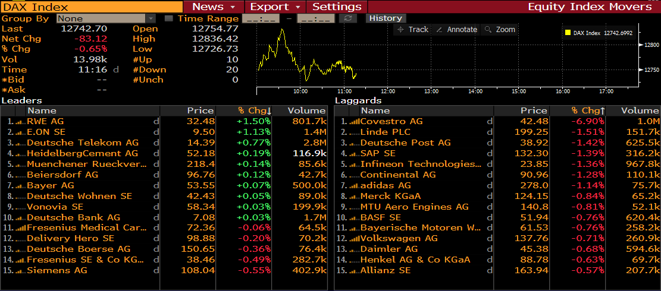The width and height of the screenshot is (661, 291).
Task: Select Deutsche Post AG in Laggards
Action: pyautogui.click(x=497, y=143)
